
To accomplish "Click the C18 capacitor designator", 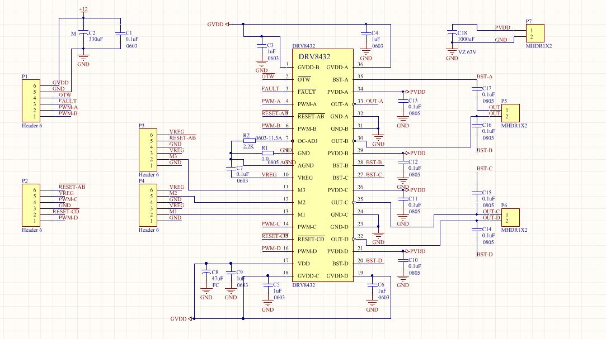I will point(462,33).
